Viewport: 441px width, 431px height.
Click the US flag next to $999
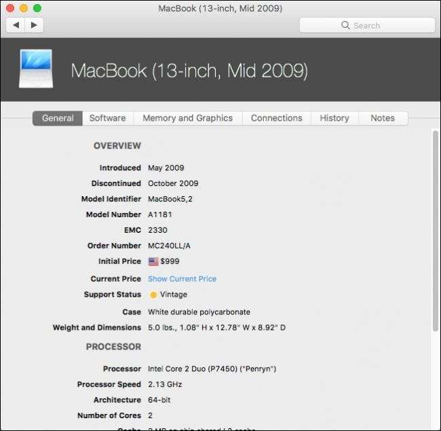[153, 261]
